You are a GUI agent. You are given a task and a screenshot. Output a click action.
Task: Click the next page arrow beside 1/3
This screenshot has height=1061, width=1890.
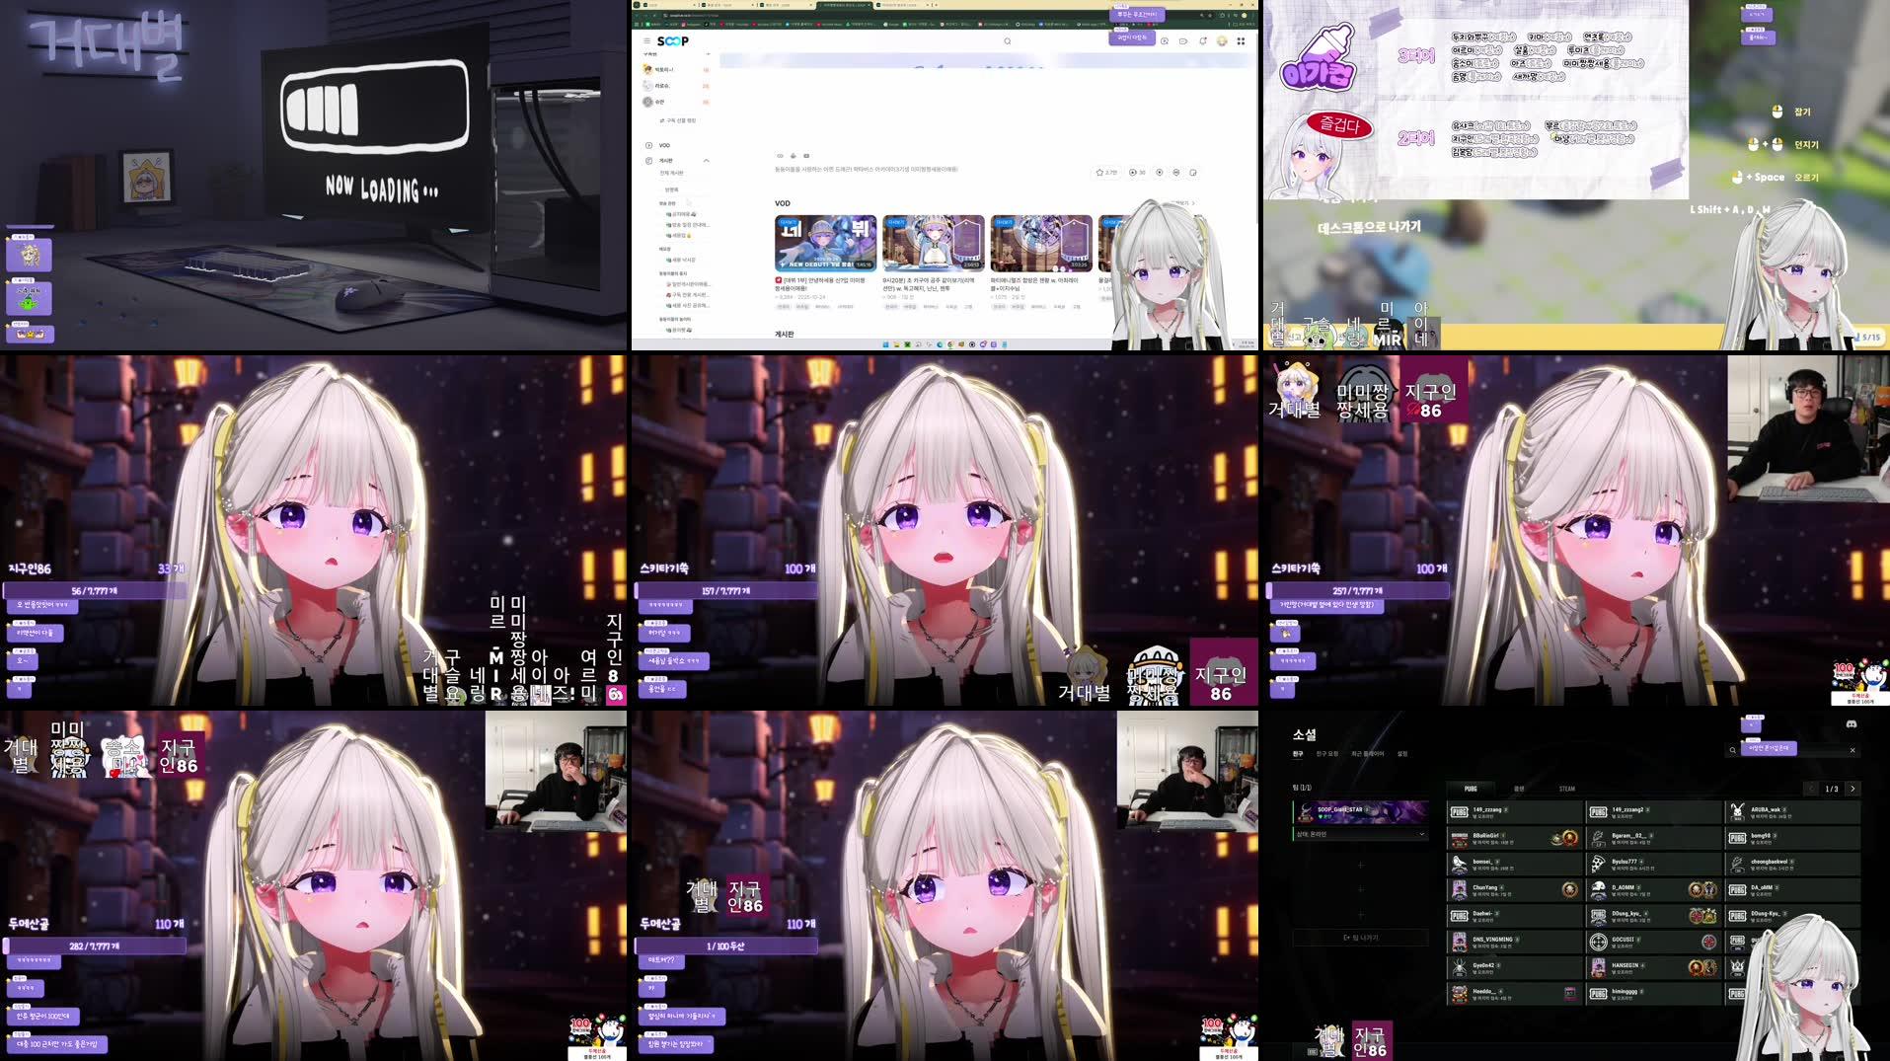pos(1853,790)
